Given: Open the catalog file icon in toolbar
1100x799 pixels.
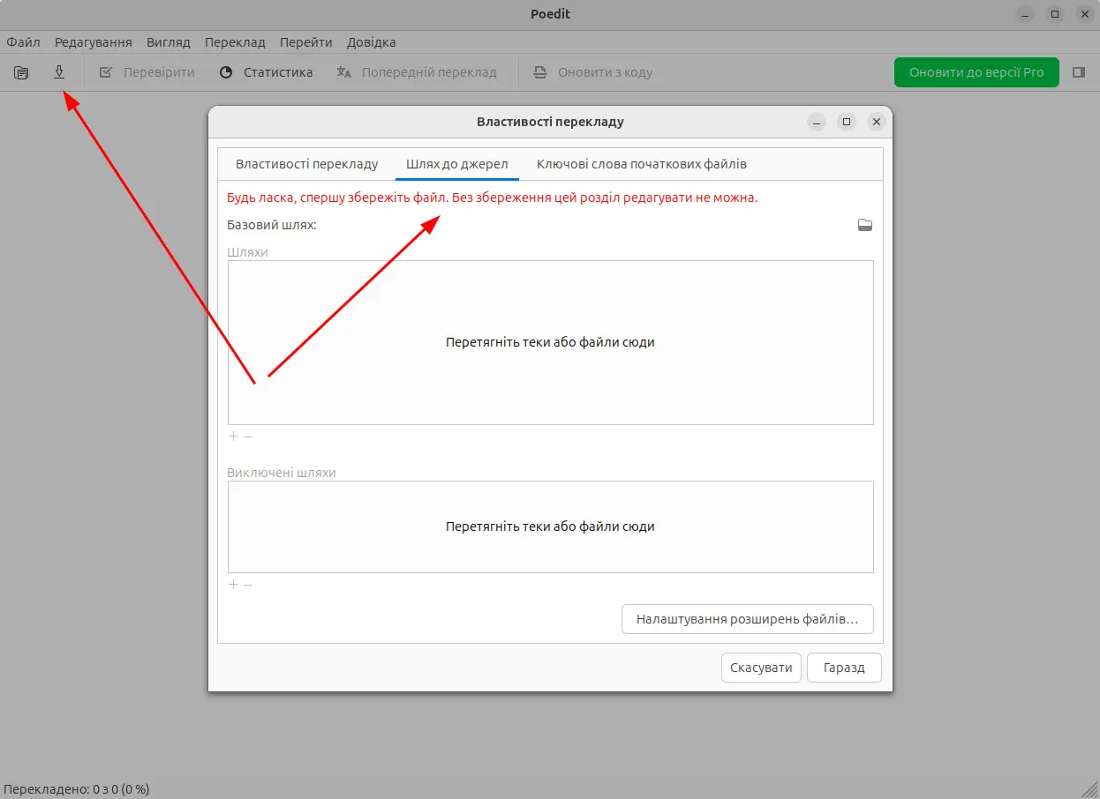Looking at the screenshot, I should coord(21,72).
